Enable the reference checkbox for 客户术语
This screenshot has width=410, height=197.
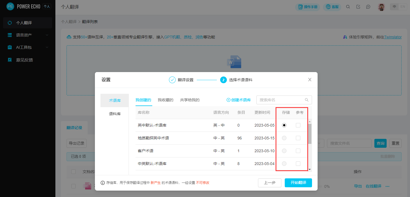click(x=298, y=151)
